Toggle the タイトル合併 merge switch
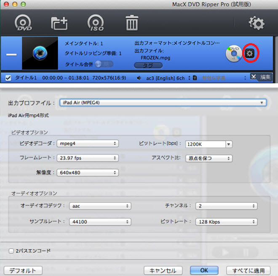Image resolution: width=278 pixels, height=276 pixels. [104, 64]
